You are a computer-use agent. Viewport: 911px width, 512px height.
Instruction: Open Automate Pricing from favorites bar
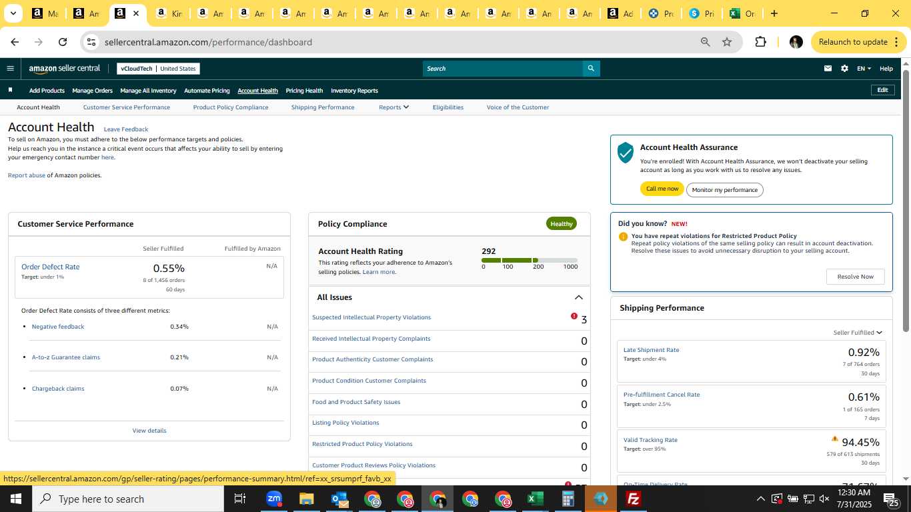207,91
